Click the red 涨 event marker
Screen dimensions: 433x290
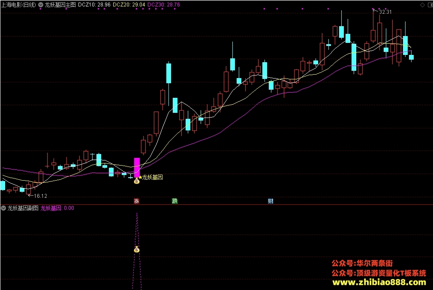click(136, 201)
